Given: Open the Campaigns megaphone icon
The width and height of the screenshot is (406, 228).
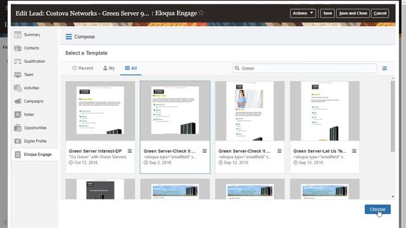Looking at the screenshot, I should (18, 101).
